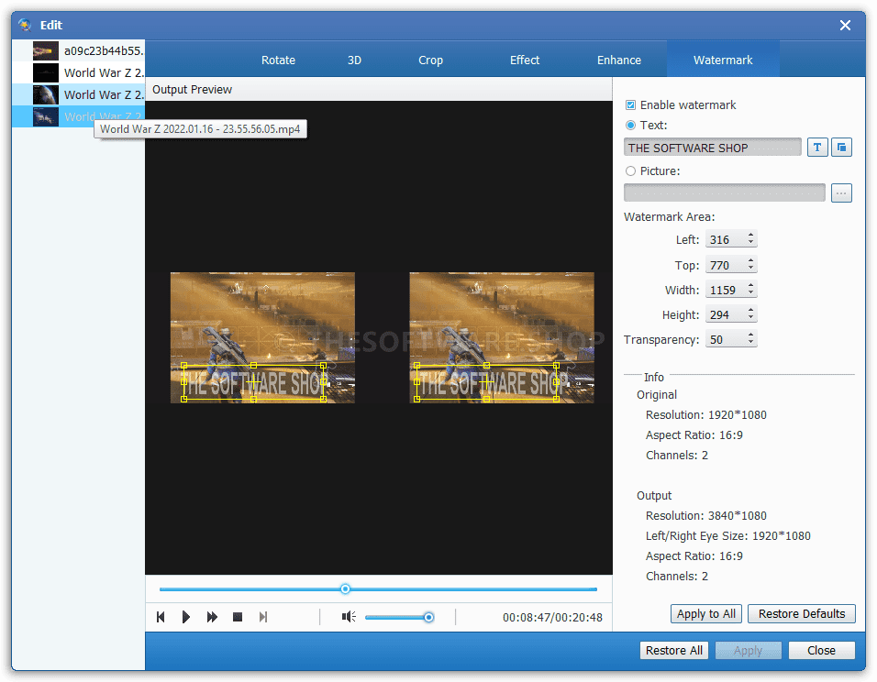
Task: Click the left preview top-left watermark handle
Action: click(184, 366)
